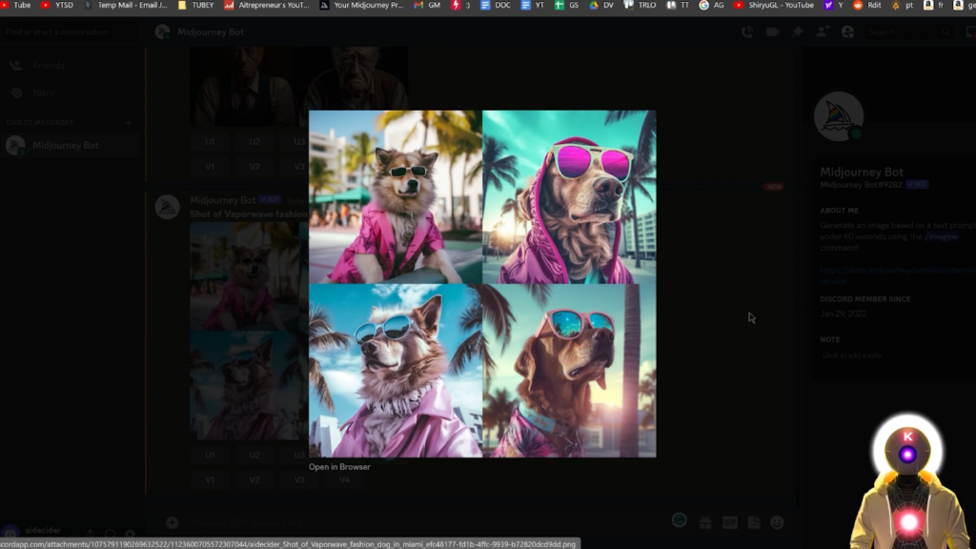976x549 pixels.
Task: Toggle microphone mute in the user panel
Action: coord(91,534)
